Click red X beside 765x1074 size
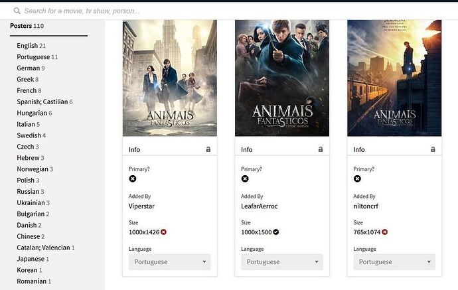Image resolution: width=458 pixels, height=290 pixels. [x=385, y=232]
